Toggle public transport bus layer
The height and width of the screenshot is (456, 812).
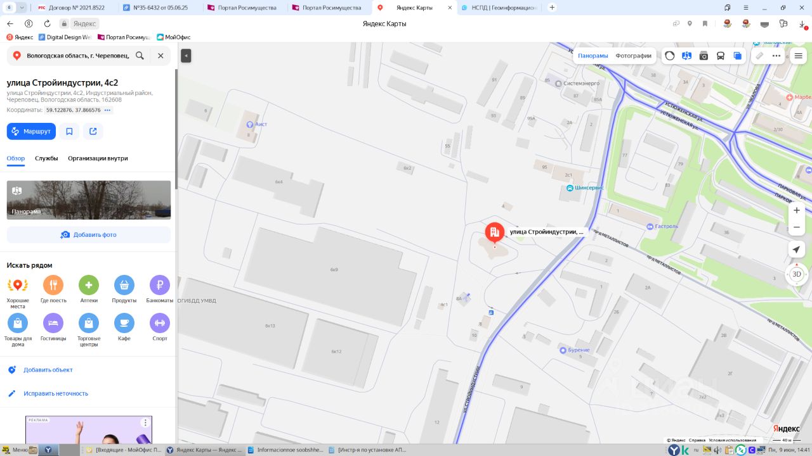point(721,56)
